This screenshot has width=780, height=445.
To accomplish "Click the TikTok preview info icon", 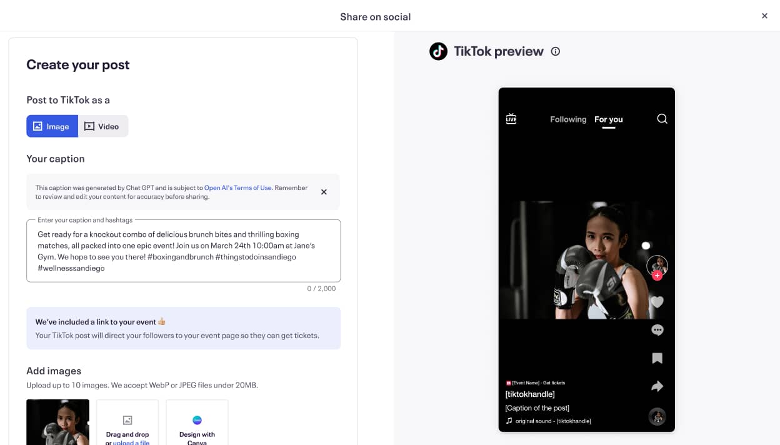I will click(556, 51).
